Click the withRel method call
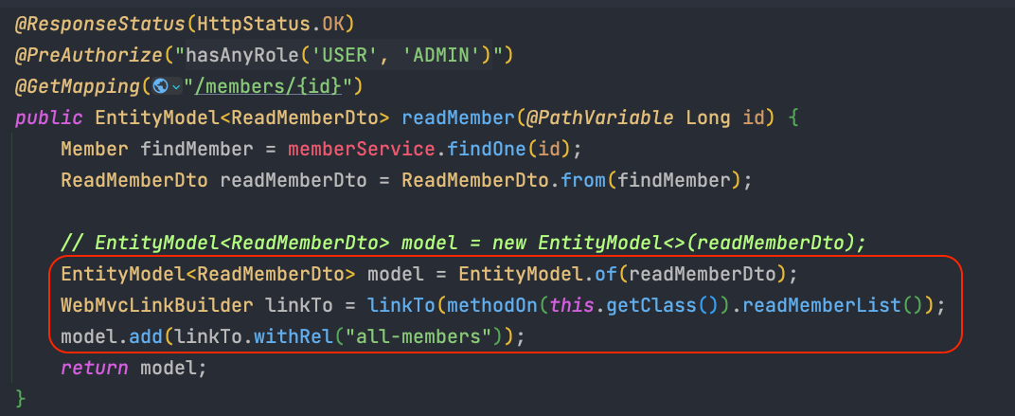Image resolution: width=1015 pixels, height=416 pixels. coord(294,336)
